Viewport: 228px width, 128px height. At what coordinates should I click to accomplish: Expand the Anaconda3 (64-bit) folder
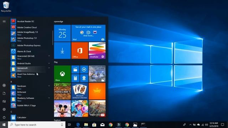pos(49,56)
